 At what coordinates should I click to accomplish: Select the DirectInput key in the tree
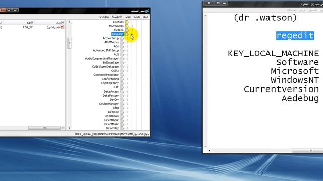click(x=112, y=120)
